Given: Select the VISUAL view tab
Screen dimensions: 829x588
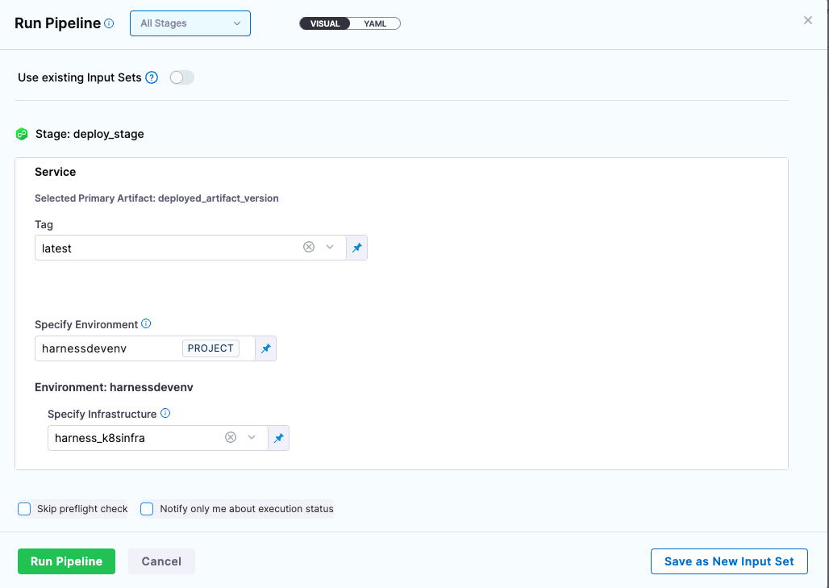Looking at the screenshot, I should click(323, 23).
